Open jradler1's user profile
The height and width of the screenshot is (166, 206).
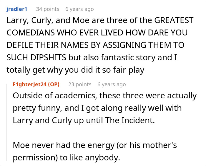17,9
